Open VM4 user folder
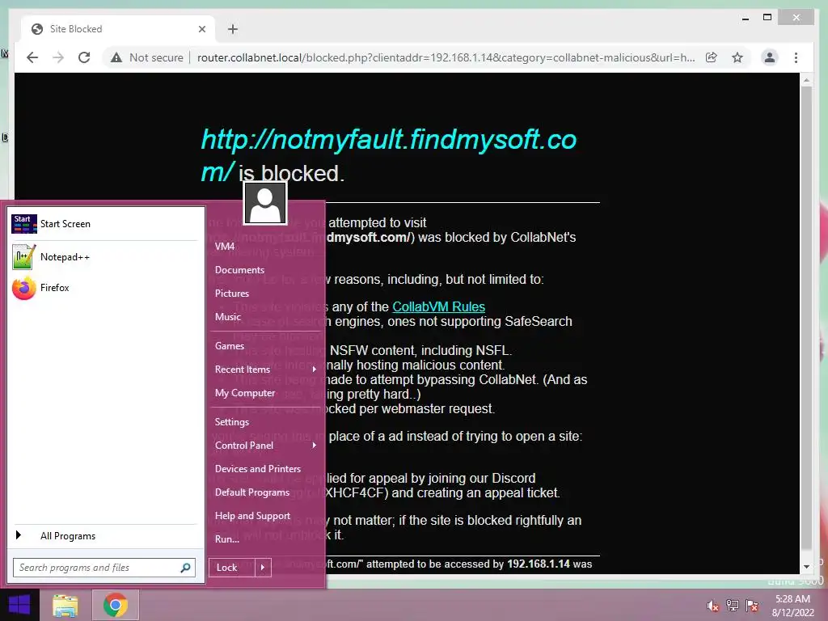 click(x=225, y=247)
